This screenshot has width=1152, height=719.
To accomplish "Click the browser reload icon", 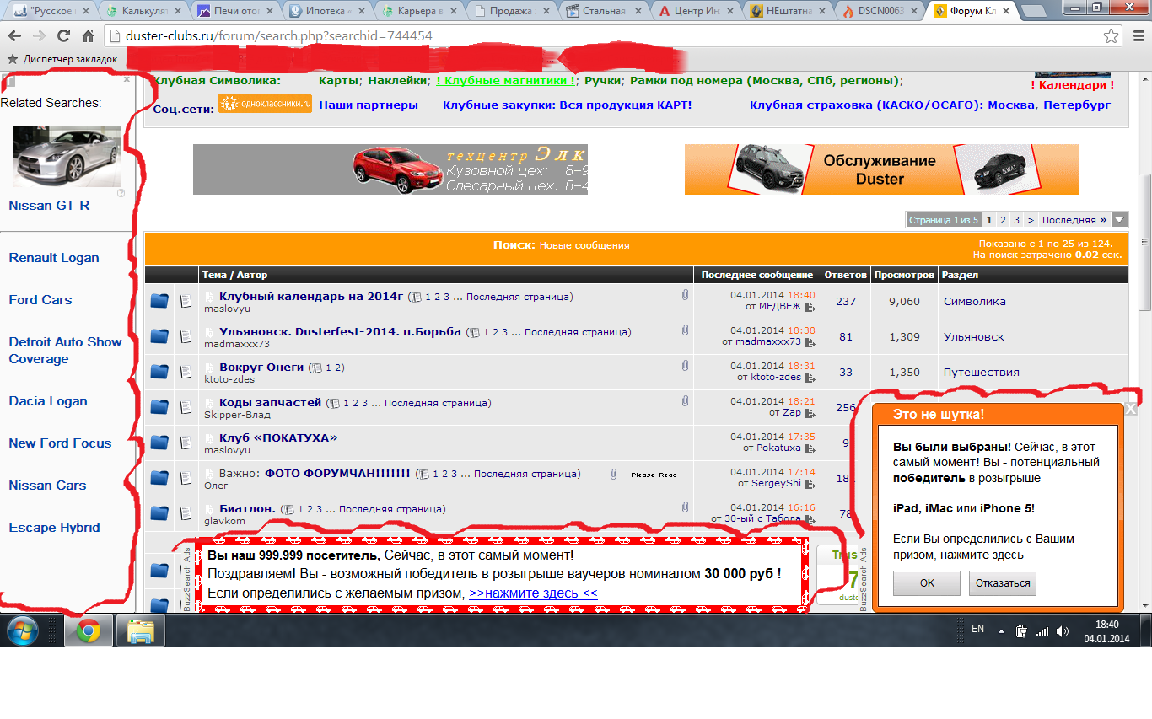I will (63, 36).
